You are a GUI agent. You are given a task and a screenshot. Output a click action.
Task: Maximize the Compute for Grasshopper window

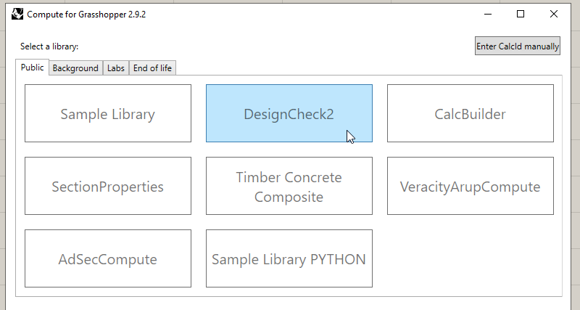[x=521, y=14]
